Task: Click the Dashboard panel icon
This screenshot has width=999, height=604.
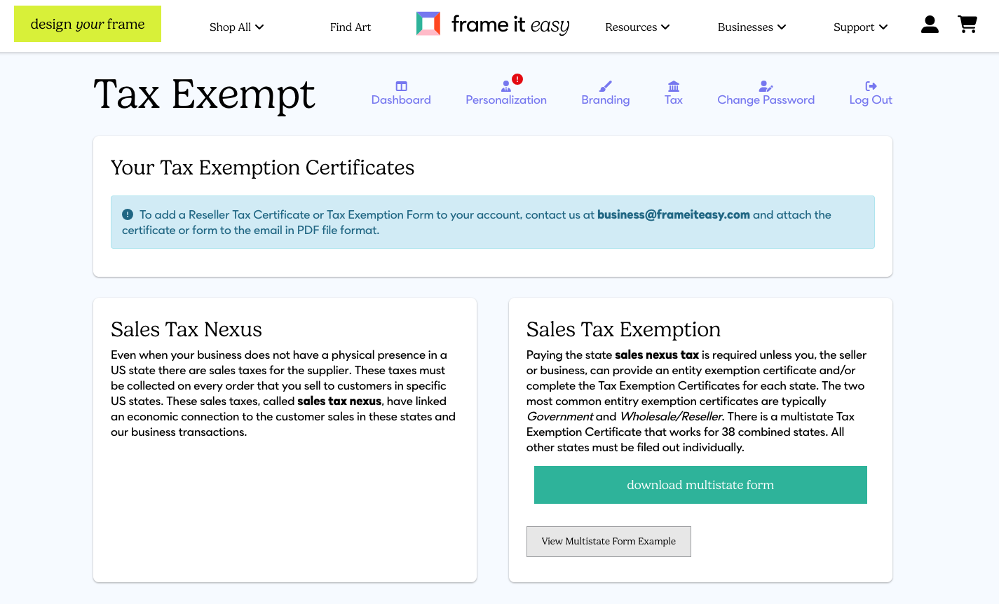Action: (x=401, y=86)
